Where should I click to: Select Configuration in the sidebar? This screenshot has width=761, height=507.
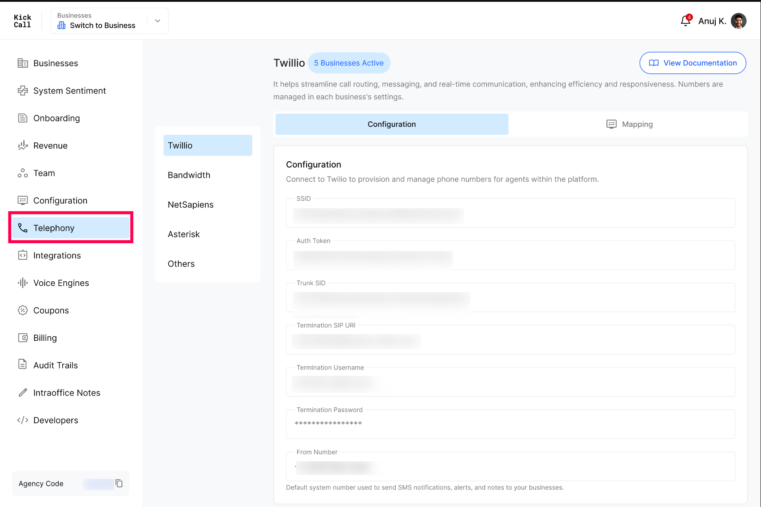(71, 200)
